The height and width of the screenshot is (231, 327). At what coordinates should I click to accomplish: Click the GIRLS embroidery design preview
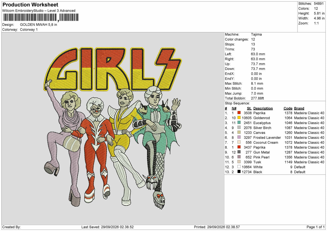pyautogui.click(x=113, y=128)
